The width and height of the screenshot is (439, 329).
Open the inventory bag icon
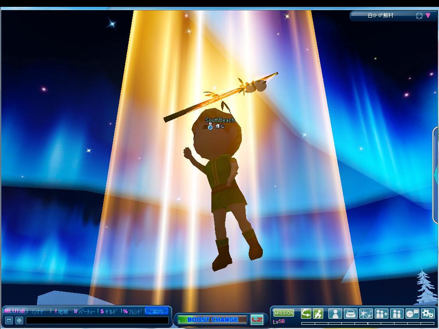tap(350, 314)
